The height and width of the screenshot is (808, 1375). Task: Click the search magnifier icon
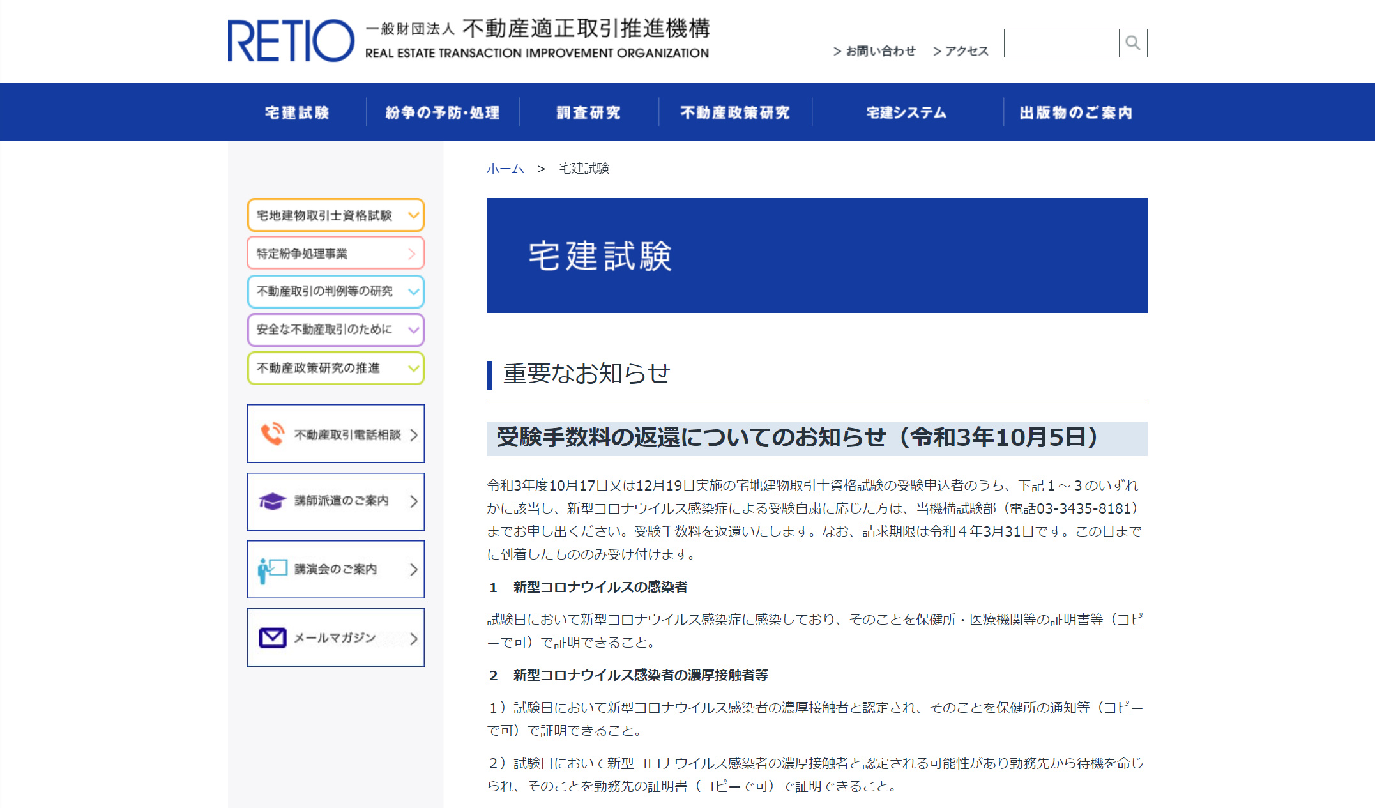coord(1133,43)
